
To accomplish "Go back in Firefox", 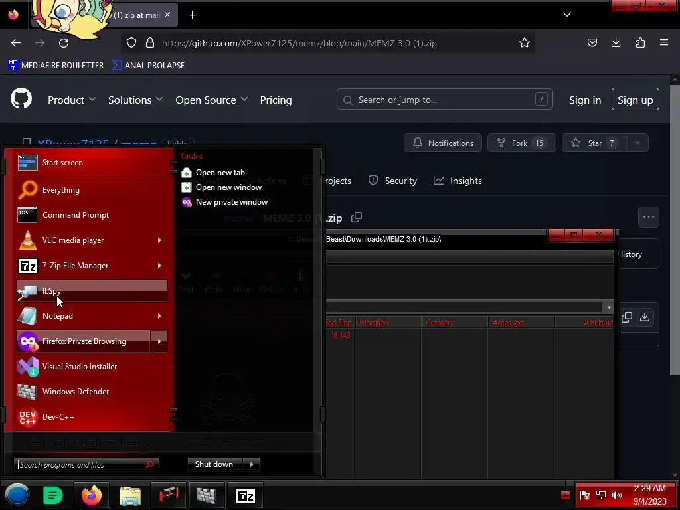I will click(16, 43).
